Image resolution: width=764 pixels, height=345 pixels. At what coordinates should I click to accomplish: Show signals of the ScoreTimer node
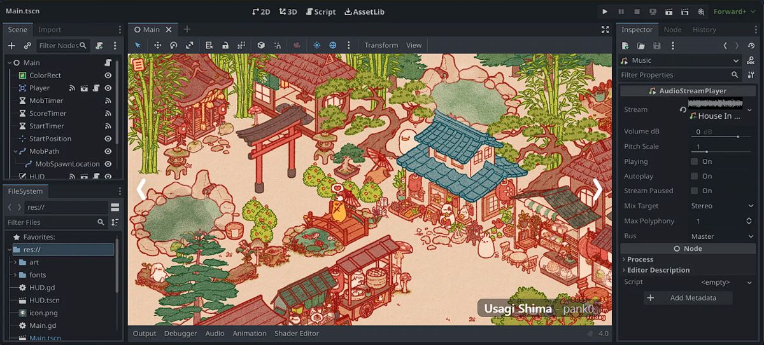pos(108,113)
